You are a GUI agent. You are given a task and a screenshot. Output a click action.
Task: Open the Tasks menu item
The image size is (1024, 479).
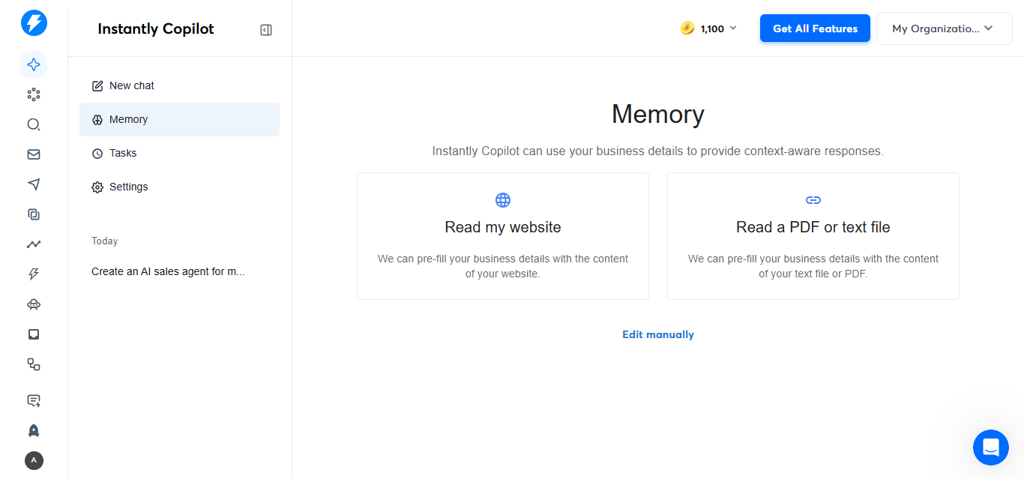(179, 153)
